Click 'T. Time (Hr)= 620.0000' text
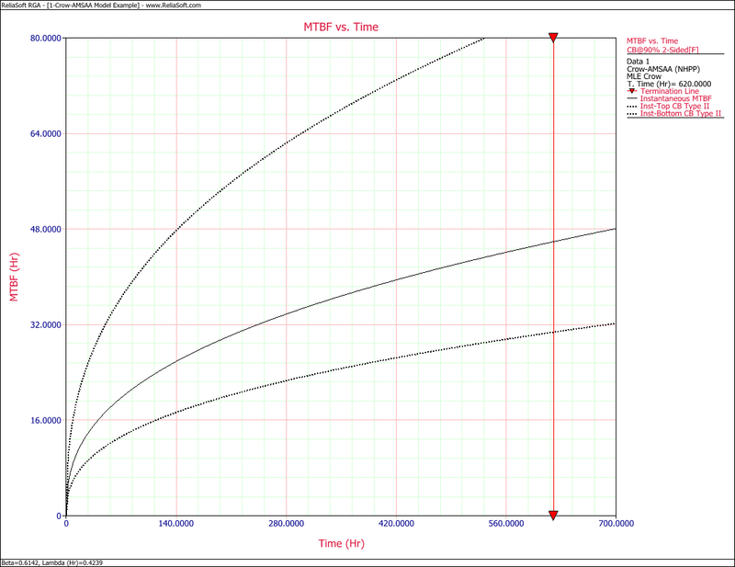Image resolution: width=735 pixels, height=567 pixels. (669, 84)
